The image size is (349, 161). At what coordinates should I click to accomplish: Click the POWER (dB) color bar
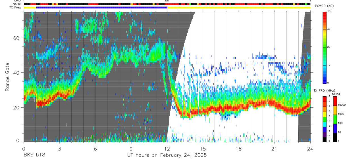pos(325,47)
